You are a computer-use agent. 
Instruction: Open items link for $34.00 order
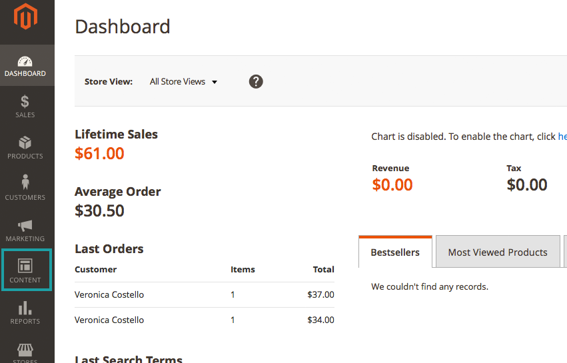[233, 320]
